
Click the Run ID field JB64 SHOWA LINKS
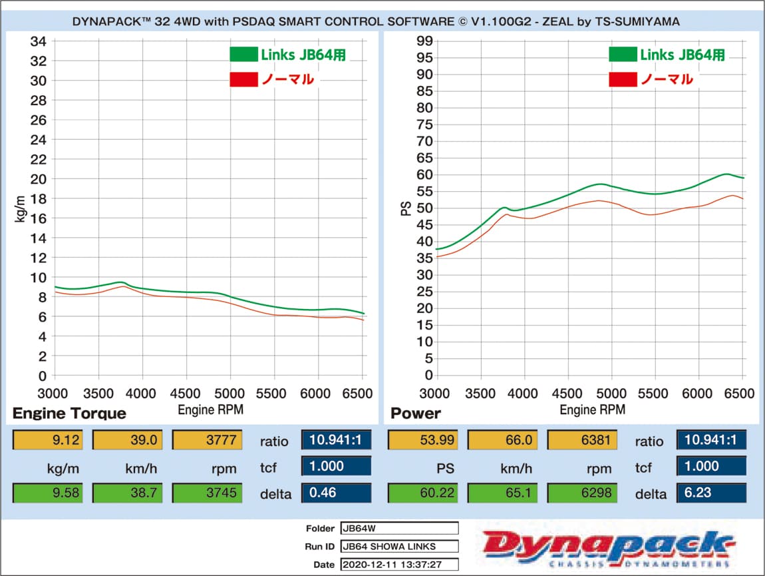tap(400, 546)
